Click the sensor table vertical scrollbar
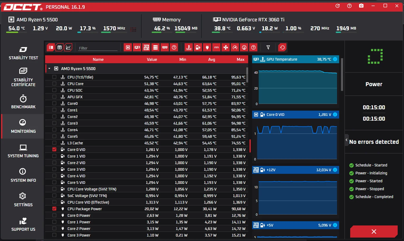Viewport: 404px width, 241px height. pos(247,75)
